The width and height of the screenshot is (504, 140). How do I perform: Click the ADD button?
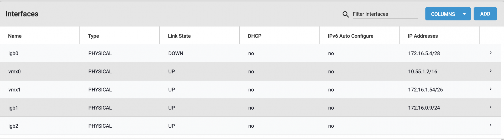(x=485, y=14)
